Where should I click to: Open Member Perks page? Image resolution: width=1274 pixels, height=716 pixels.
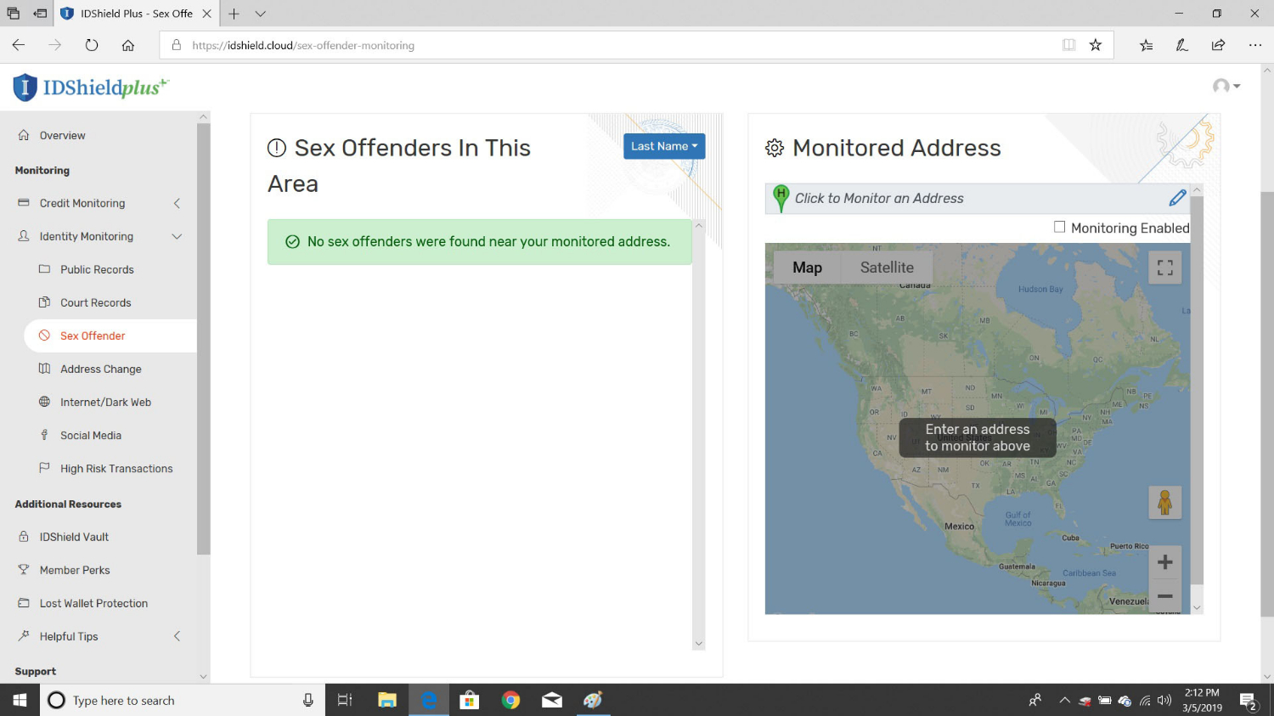75,570
